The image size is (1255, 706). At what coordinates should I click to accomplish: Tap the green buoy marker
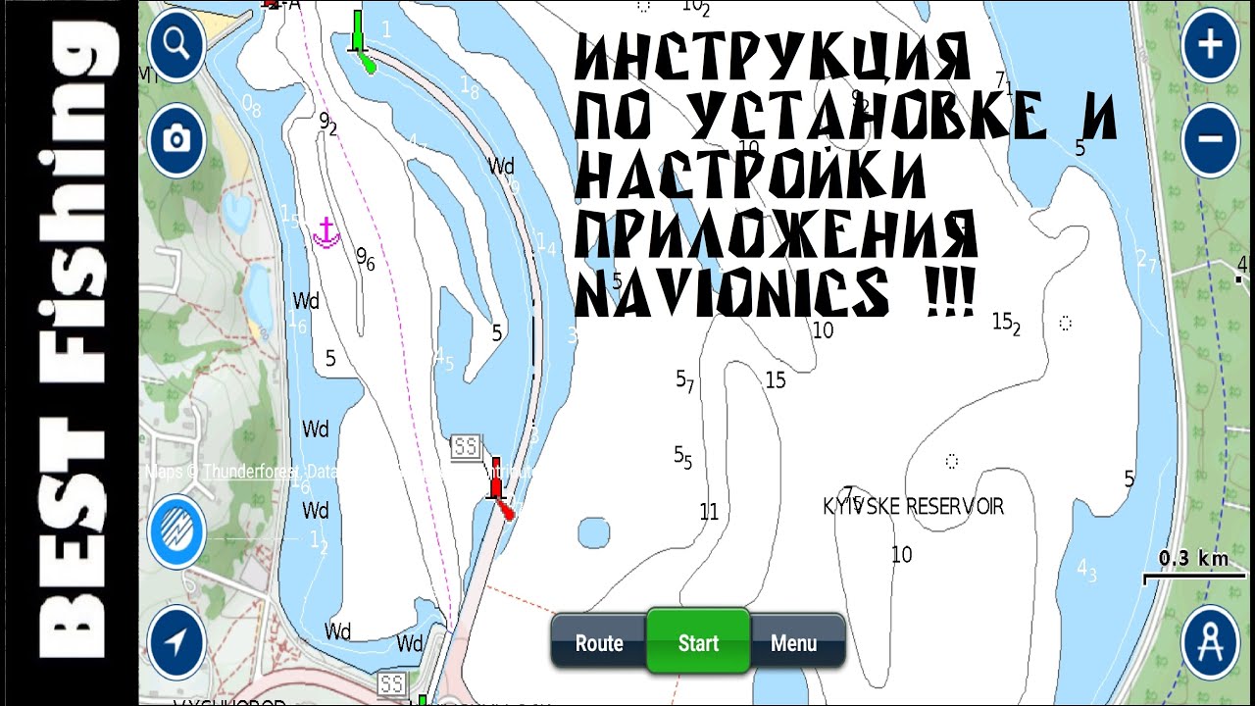click(361, 41)
